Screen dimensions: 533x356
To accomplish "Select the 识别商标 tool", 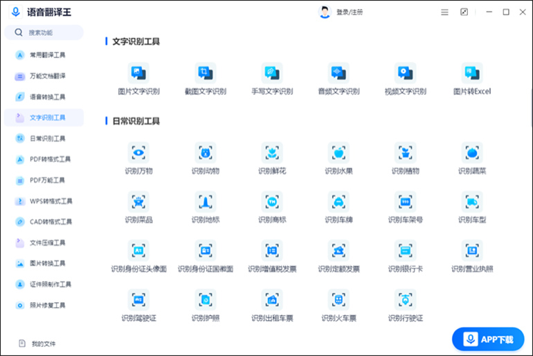I will 272,207.
